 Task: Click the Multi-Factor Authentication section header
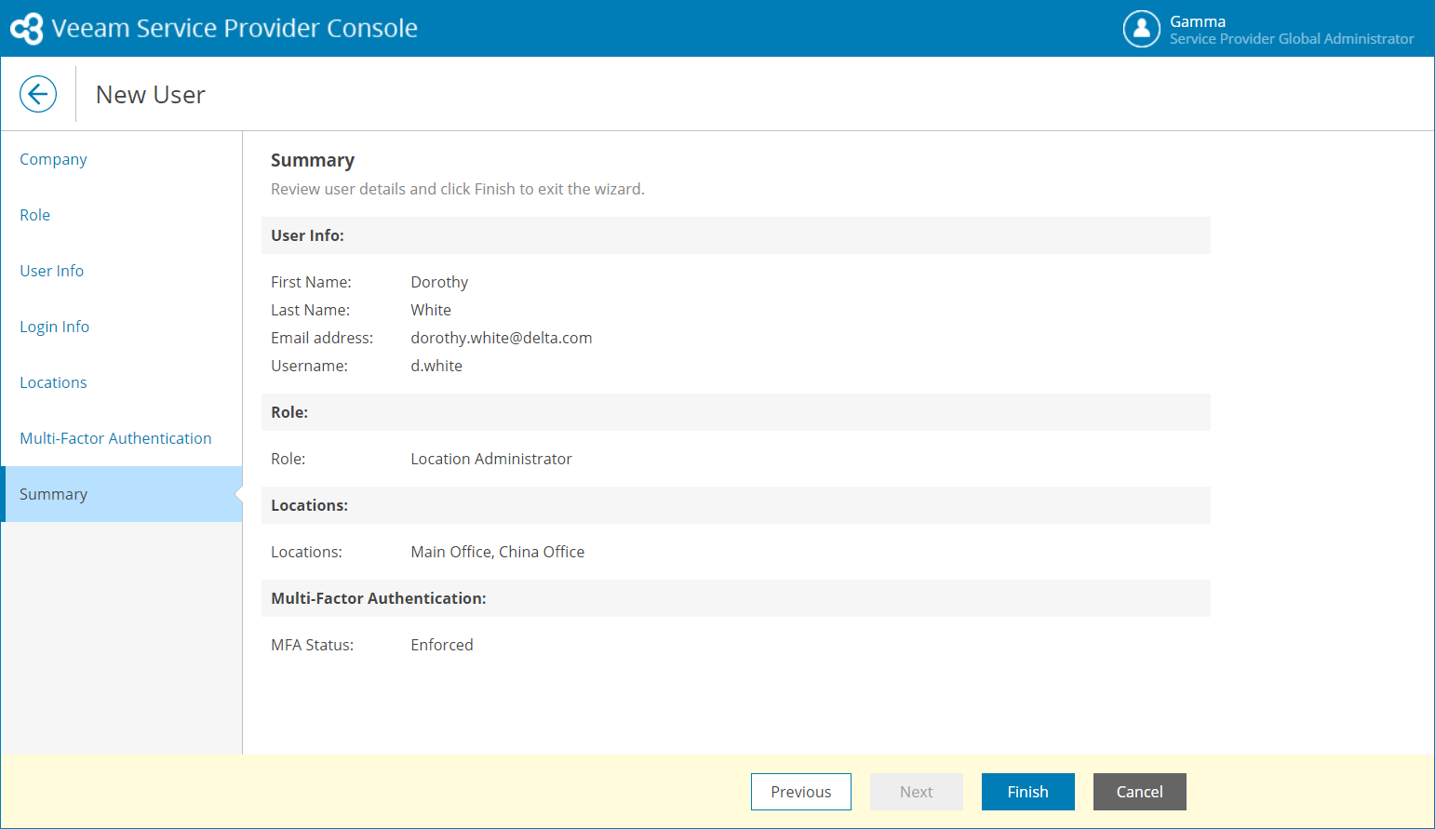[736, 598]
